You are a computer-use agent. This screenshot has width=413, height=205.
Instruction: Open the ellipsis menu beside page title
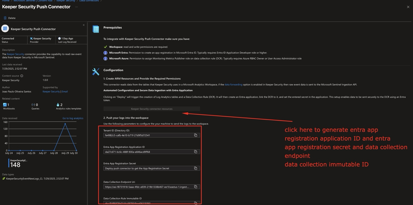(x=76, y=7)
